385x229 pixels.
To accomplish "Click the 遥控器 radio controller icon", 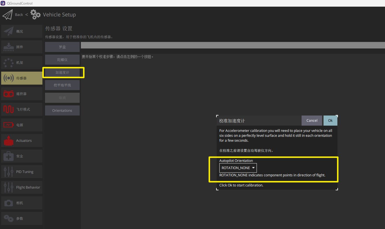I will [x=9, y=94].
